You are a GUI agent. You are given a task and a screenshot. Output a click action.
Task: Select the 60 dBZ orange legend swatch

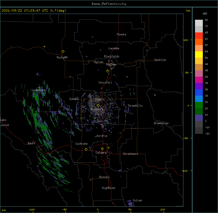[199, 42]
